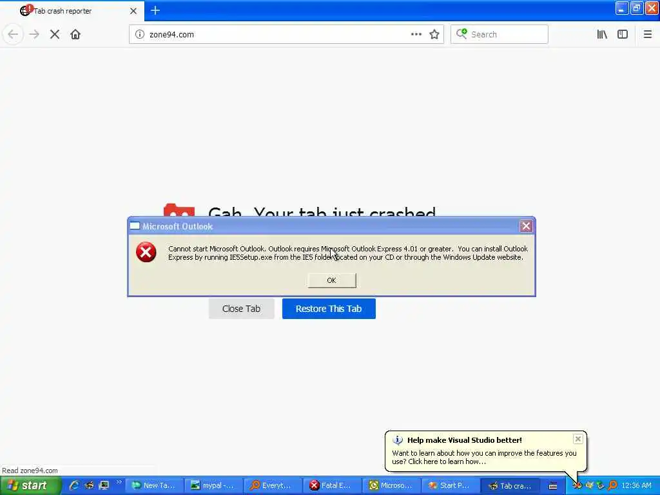
Task: Switch to Start P… taskbar window
Action: pos(451,486)
